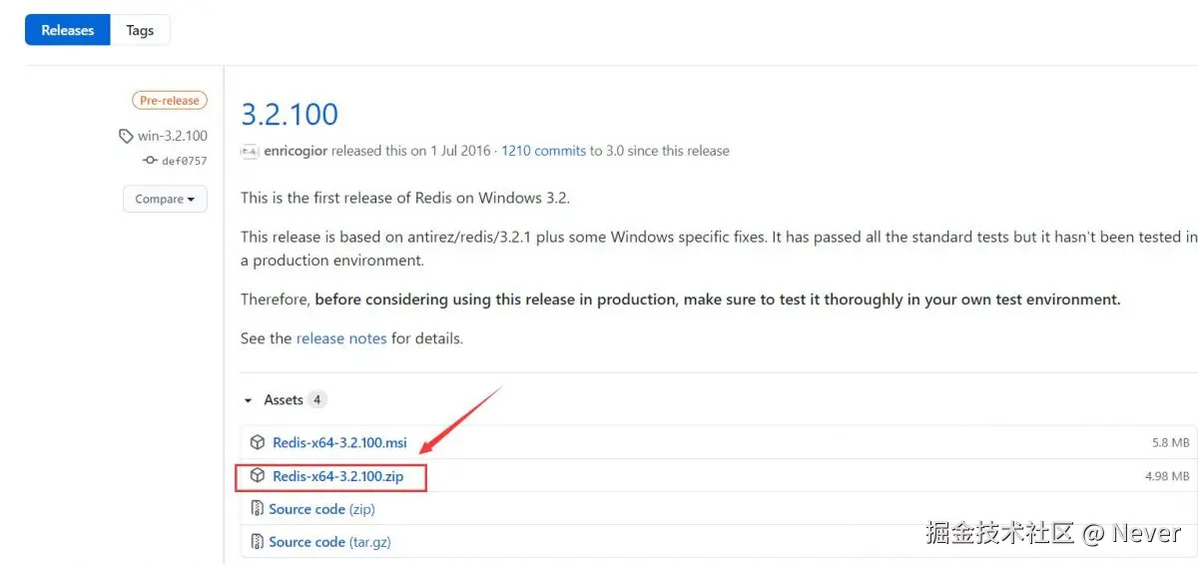
Task: Open the 1210 commits link
Action: click(543, 151)
